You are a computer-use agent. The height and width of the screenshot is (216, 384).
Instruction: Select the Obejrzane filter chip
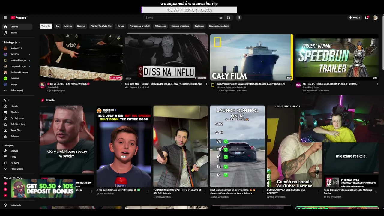(x=199, y=26)
